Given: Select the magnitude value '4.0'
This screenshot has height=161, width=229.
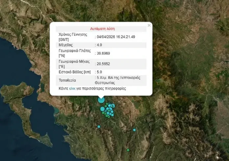Looking at the screenshot, I should (99, 45).
